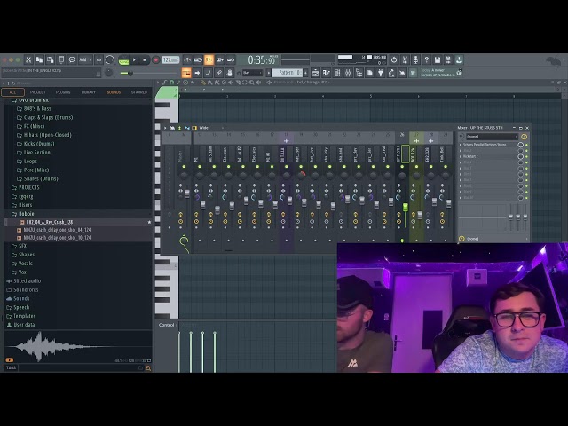The height and width of the screenshot is (426, 568).
Task: Click the download arrow icon in toolbar
Action: [459, 59]
